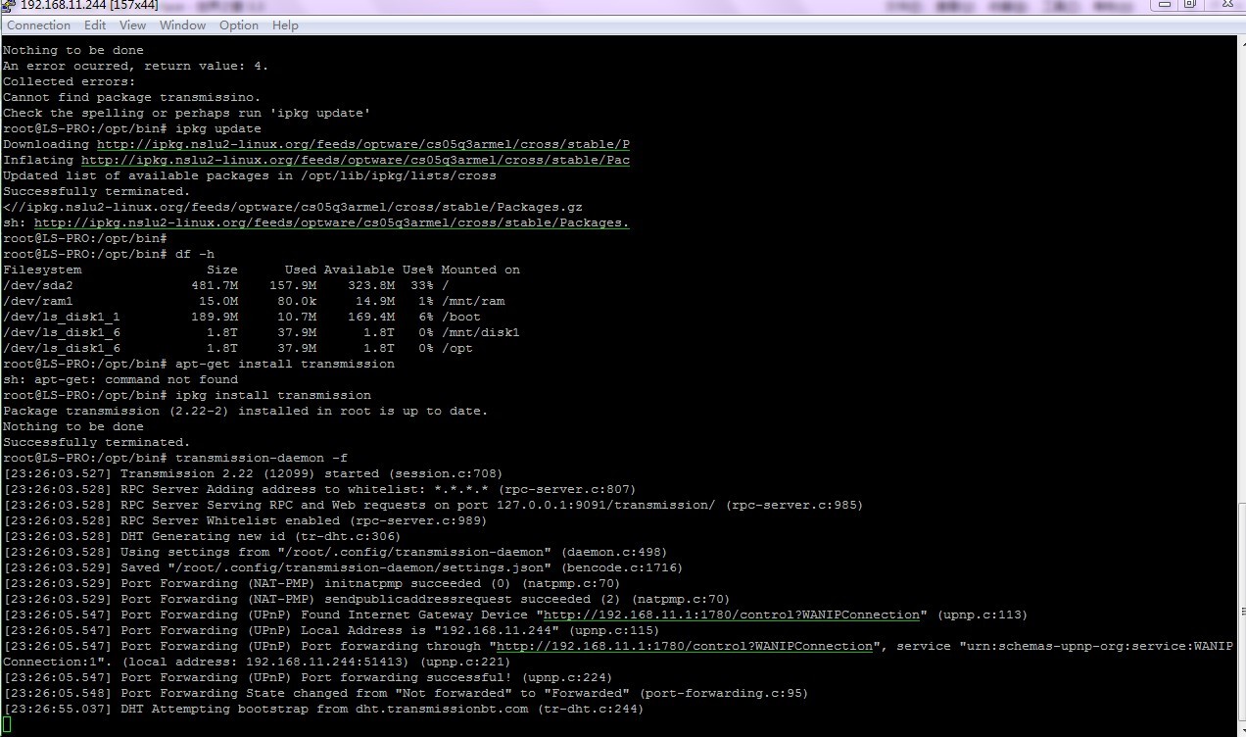The width and height of the screenshot is (1246, 737).
Task: Open the View menu
Action: click(132, 25)
